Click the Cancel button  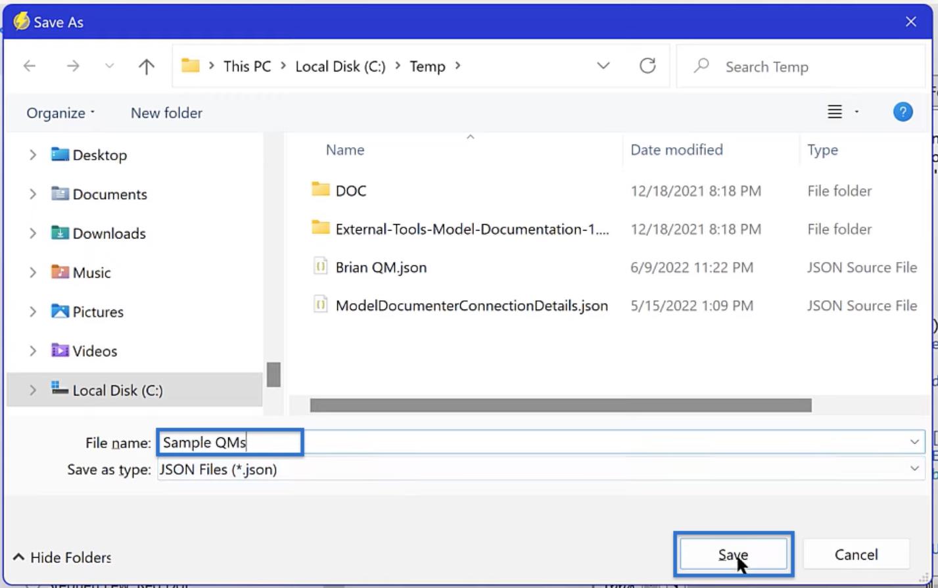[856, 555]
